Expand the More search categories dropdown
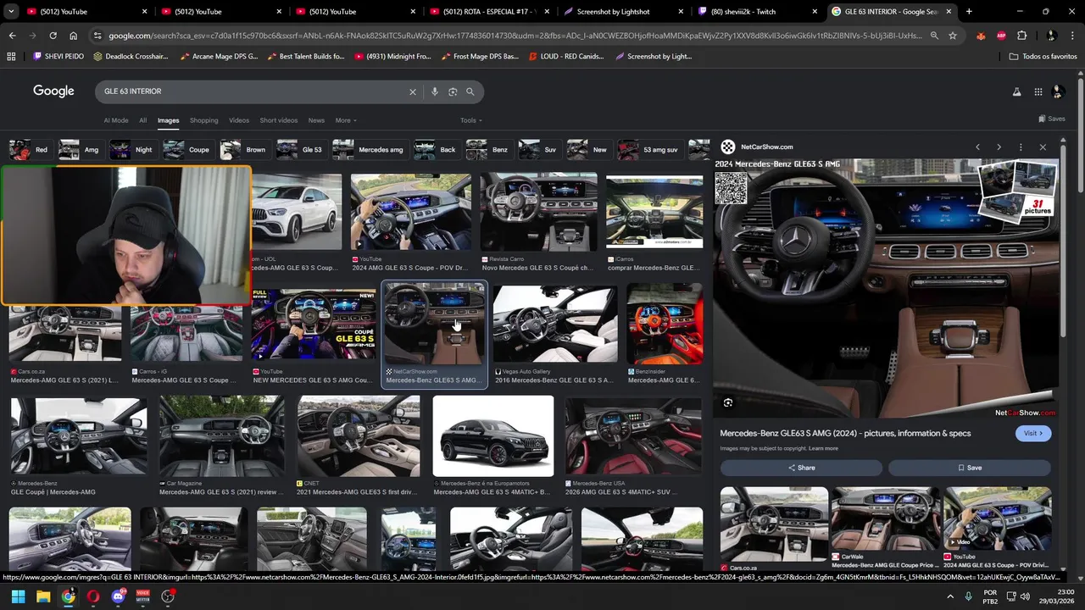Viewport: 1085px width, 610px height. click(346, 120)
